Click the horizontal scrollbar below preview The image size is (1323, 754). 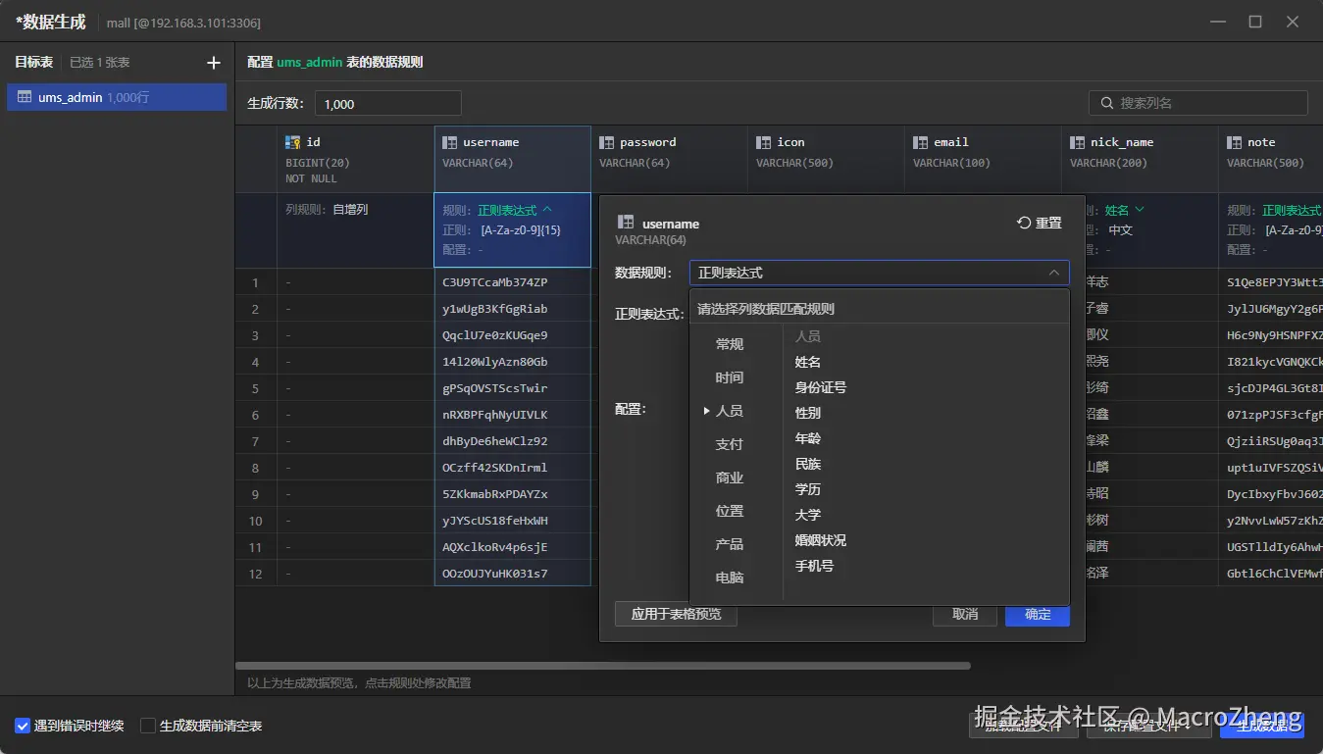coord(603,665)
